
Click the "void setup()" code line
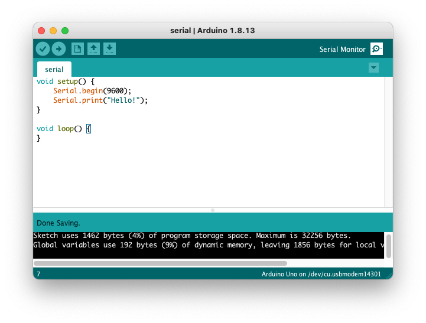[x=65, y=81]
